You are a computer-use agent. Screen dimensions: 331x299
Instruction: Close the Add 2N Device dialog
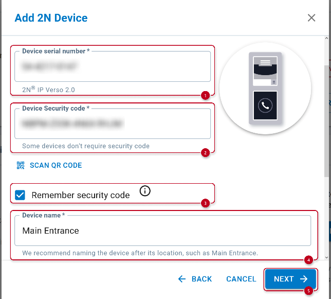coord(311,18)
